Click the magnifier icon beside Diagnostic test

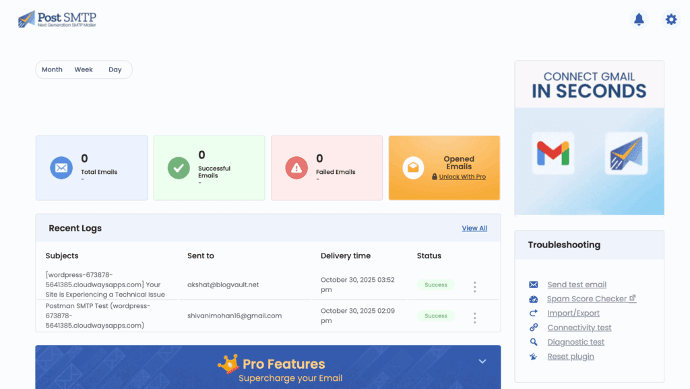(534, 342)
